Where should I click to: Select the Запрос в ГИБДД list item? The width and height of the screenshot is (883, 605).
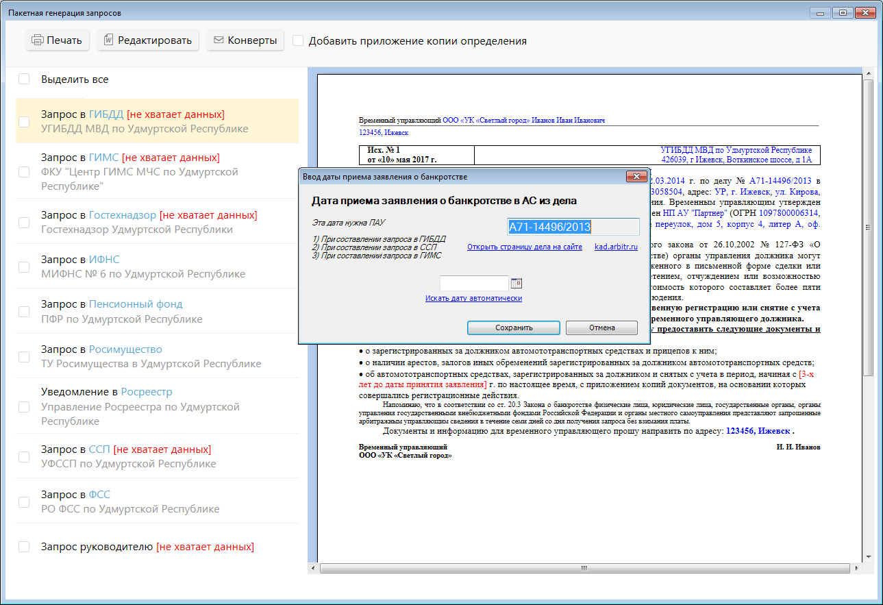click(x=158, y=121)
